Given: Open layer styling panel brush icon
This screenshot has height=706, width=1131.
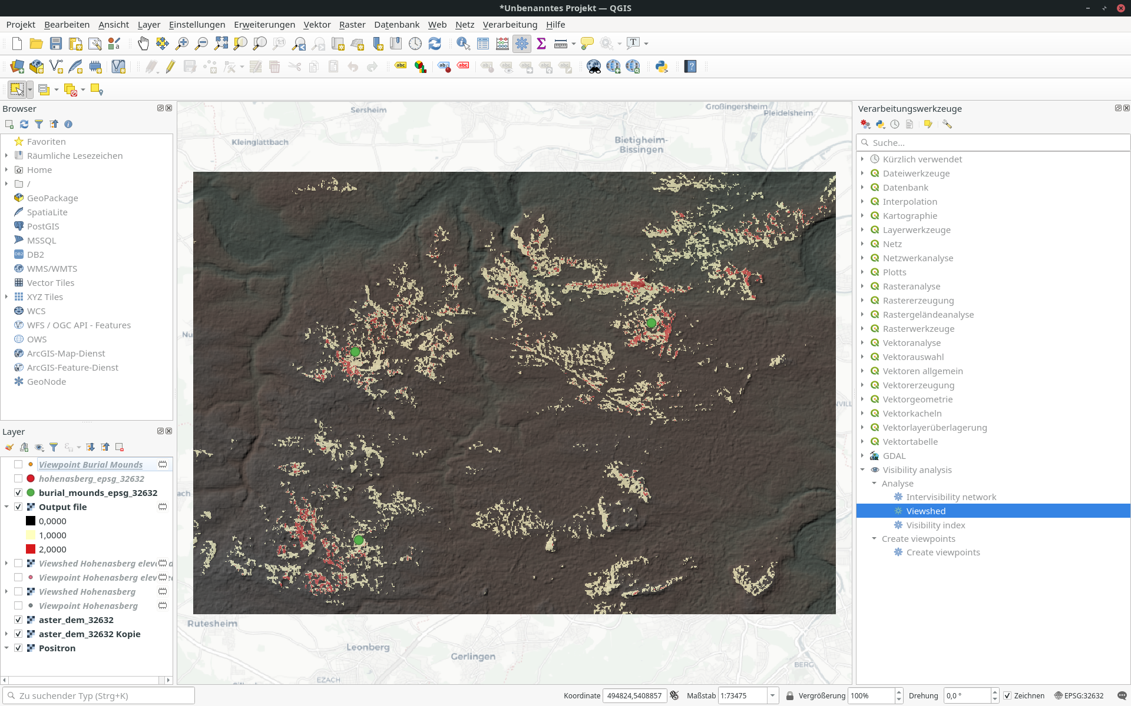Looking at the screenshot, I should coord(9,447).
